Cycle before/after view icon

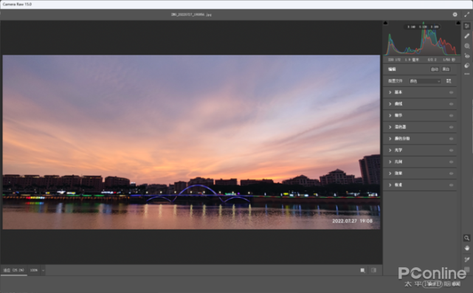[x=362, y=270]
